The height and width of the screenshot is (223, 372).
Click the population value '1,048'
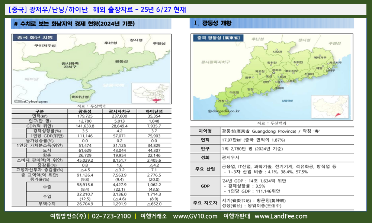(x=154, y=121)
